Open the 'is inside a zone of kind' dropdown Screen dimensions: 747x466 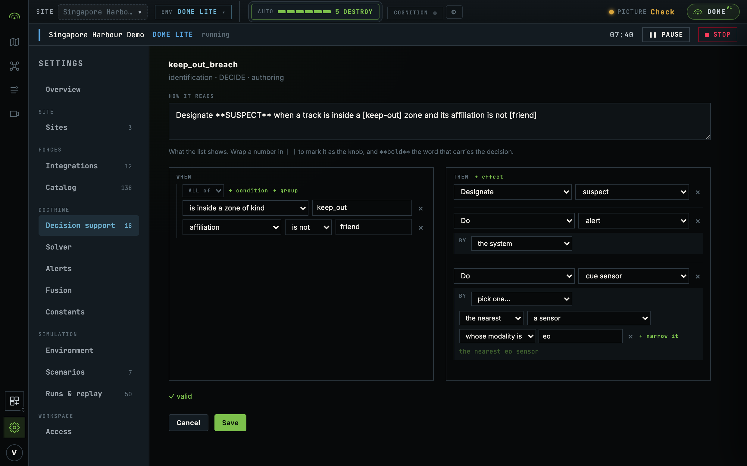pyautogui.click(x=245, y=208)
